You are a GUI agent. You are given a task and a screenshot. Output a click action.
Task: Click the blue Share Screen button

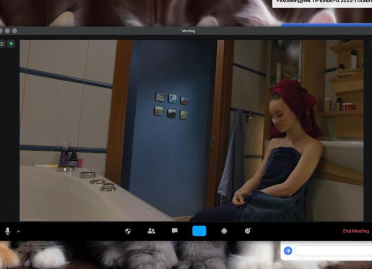click(199, 231)
